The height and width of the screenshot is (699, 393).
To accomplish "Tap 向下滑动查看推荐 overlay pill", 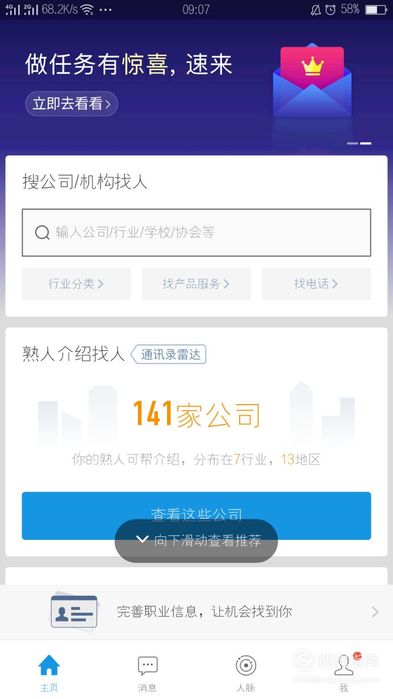I will [196, 540].
